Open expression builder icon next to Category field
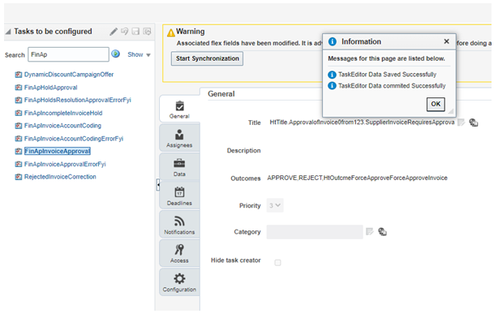Screen dimensions: 498x318 point(370,231)
